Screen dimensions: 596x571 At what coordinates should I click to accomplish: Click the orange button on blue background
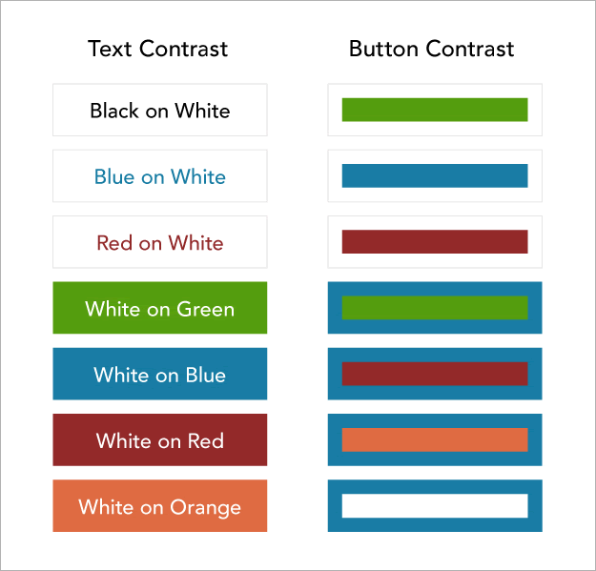[435, 440]
